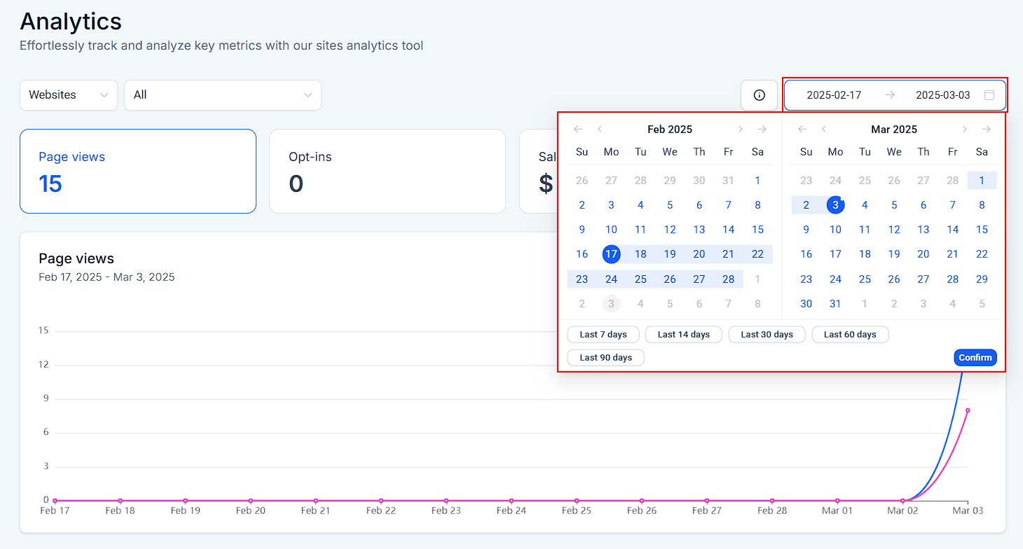
Task: Pick February 17 in the calendar
Action: (x=611, y=254)
